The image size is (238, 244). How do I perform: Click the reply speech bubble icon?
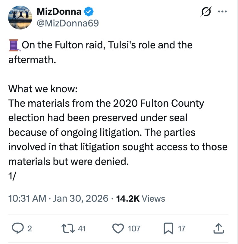click(x=18, y=228)
